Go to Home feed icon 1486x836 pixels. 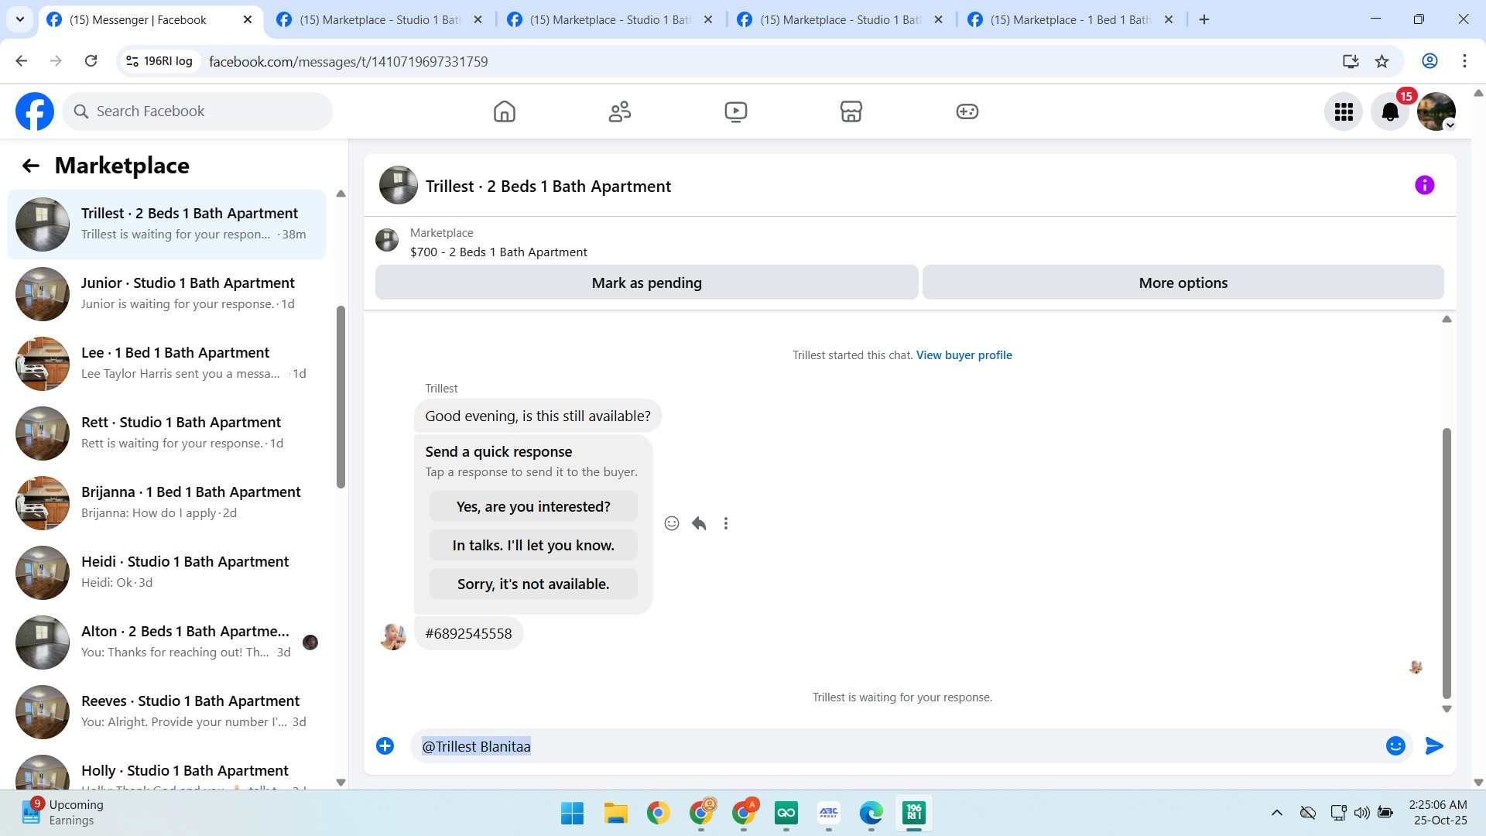pos(504,111)
